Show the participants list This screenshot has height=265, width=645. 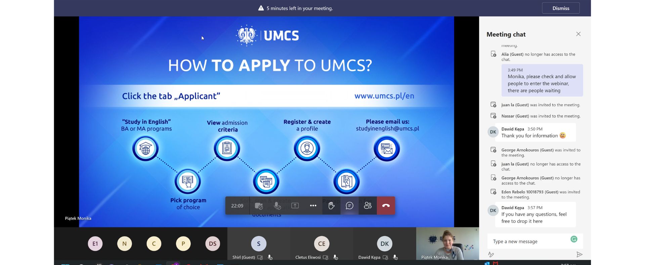[368, 206]
